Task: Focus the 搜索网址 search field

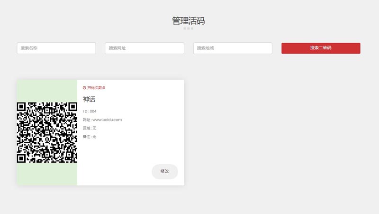Action: (144, 48)
